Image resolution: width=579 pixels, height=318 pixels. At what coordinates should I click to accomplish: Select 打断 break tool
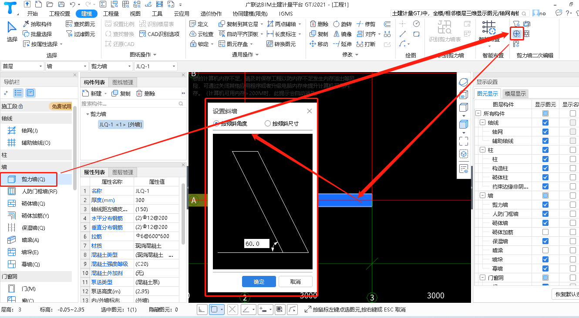click(366, 44)
